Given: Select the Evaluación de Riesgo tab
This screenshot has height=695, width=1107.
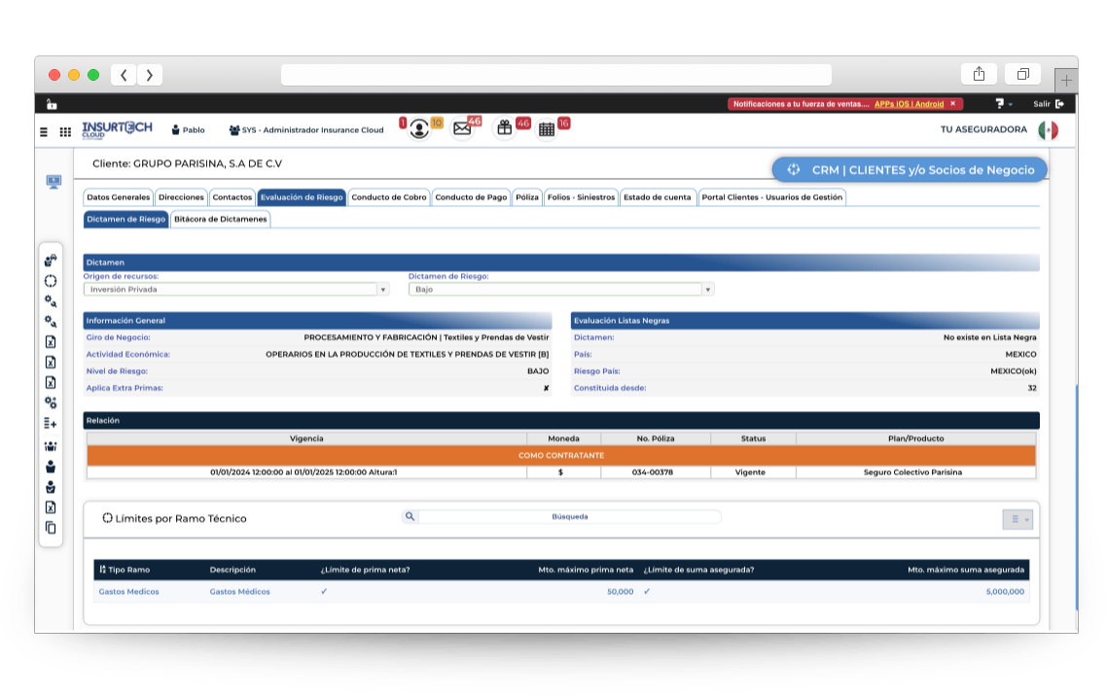Looking at the screenshot, I should coord(302,197).
